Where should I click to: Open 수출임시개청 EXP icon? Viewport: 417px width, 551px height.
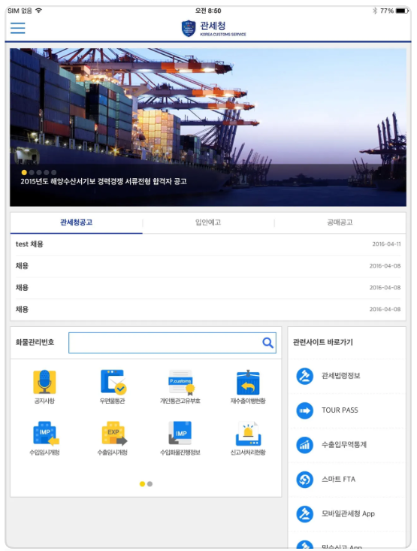114,433
